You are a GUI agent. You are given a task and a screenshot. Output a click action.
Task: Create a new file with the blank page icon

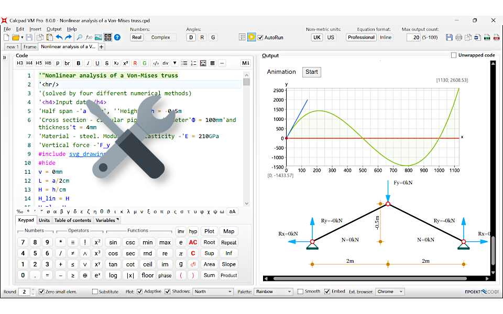tap(6, 38)
